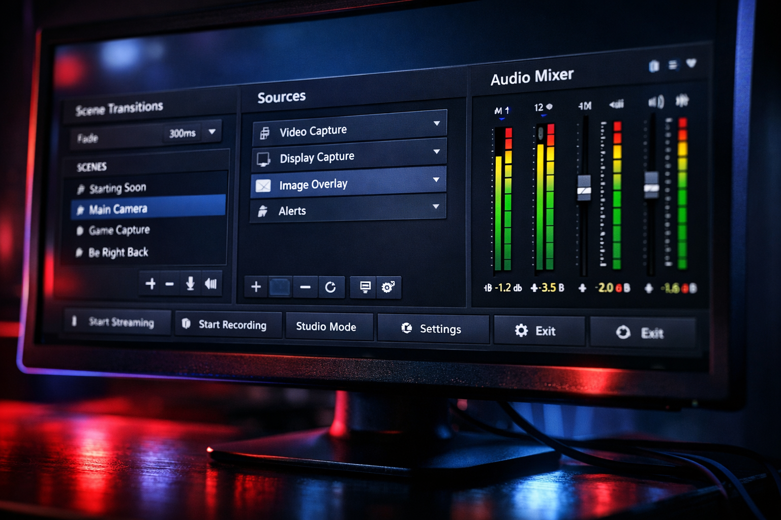The height and width of the screenshot is (520, 781).
Task: Click the Display Capture monitor icon
Action: [x=263, y=159]
